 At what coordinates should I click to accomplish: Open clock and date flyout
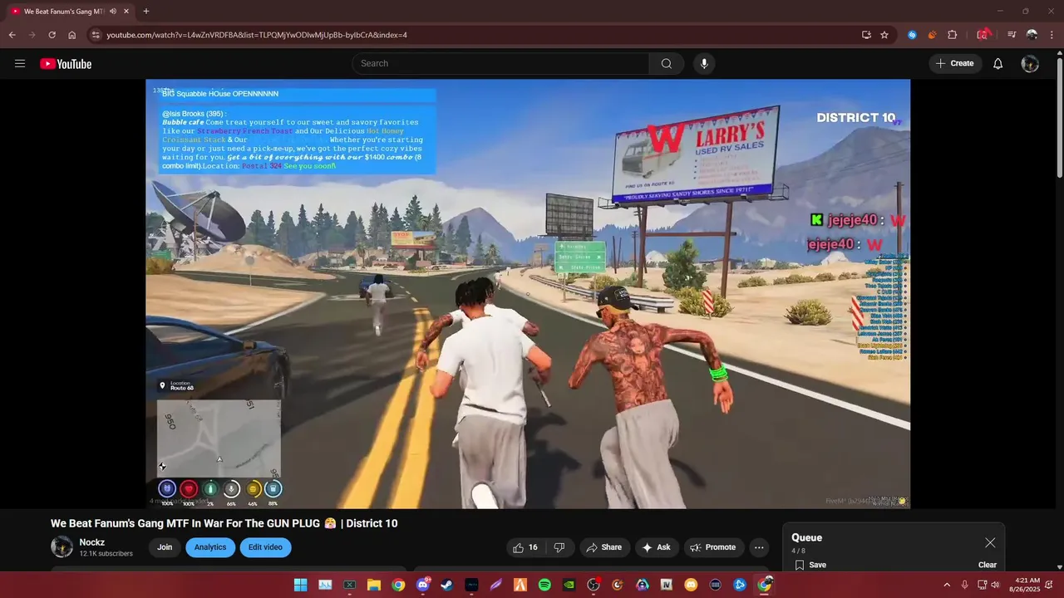1024,585
